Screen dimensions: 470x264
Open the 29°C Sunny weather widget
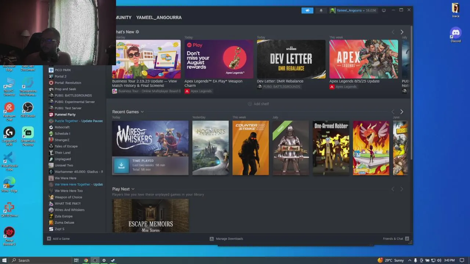tap(391, 260)
